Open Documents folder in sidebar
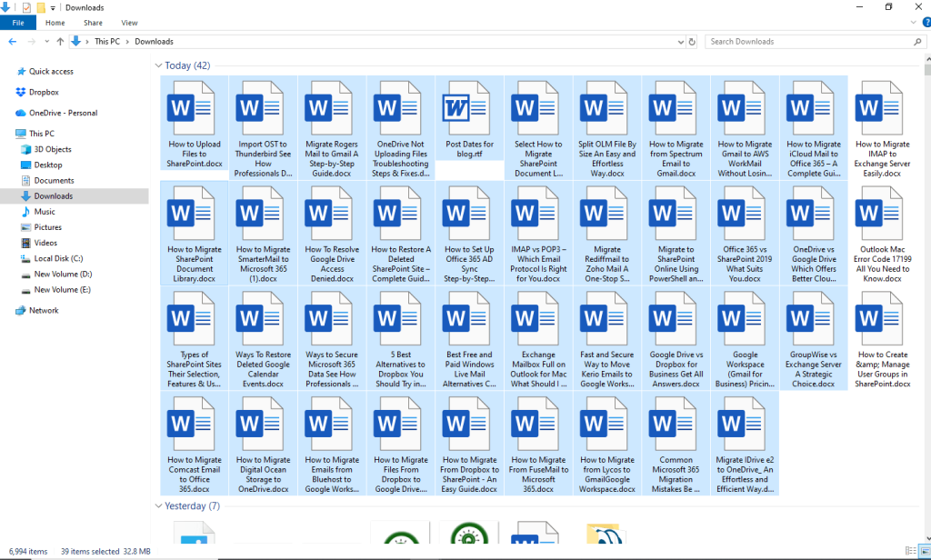Image resolution: width=931 pixels, height=560 pixels. pyautogui.click(x=54, y=181)
